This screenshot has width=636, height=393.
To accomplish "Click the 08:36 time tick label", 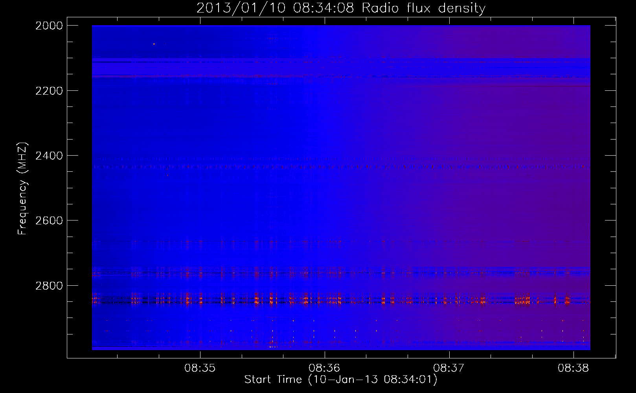I will 324,368.
